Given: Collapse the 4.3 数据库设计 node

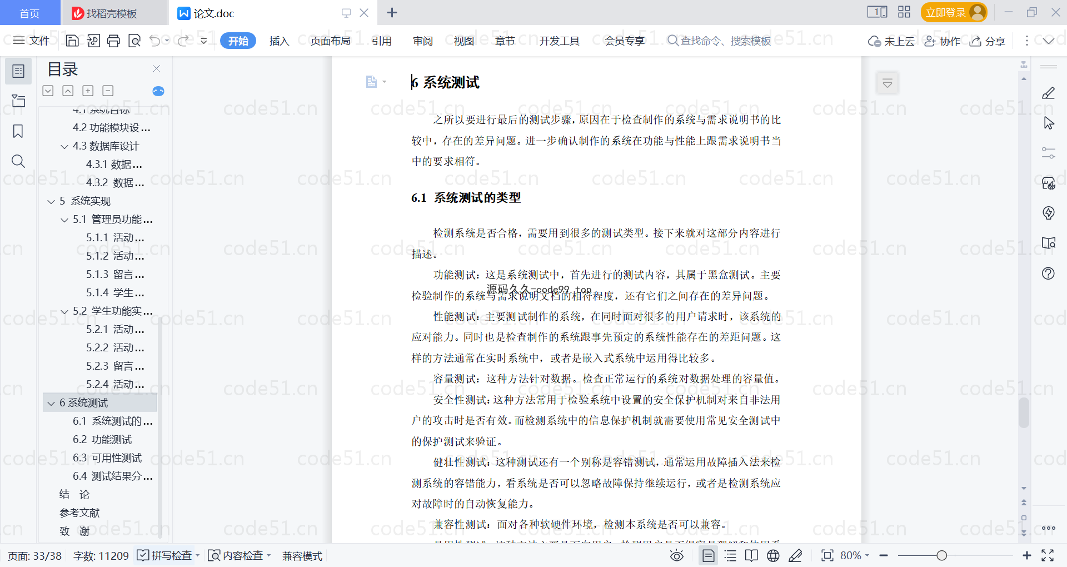Looking at the screenshot, I should (64, 146).
